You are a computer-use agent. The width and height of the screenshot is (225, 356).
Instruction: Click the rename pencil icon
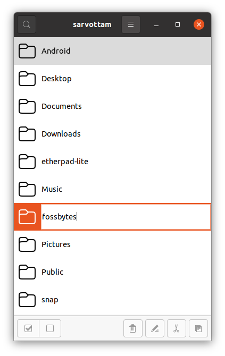click(x=155, y=328)
